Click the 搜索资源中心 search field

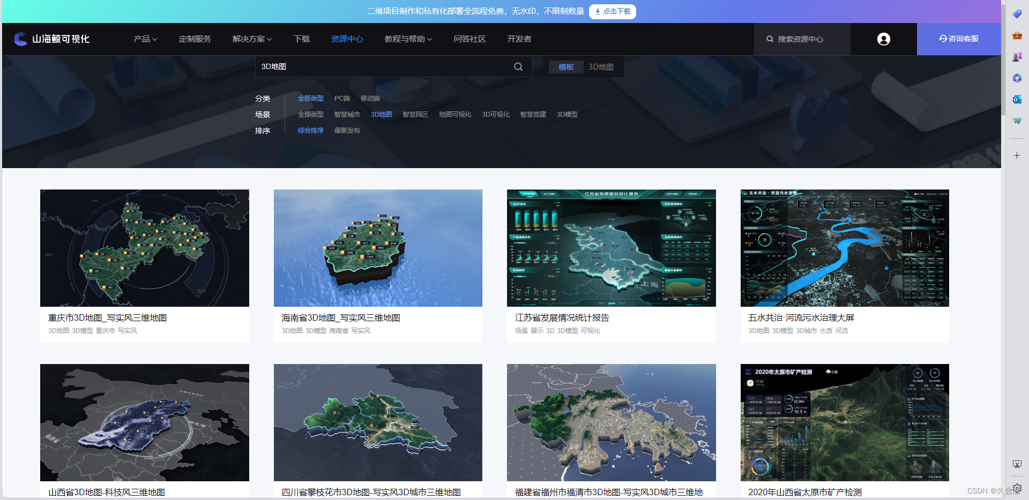click(x=802, y=39)
